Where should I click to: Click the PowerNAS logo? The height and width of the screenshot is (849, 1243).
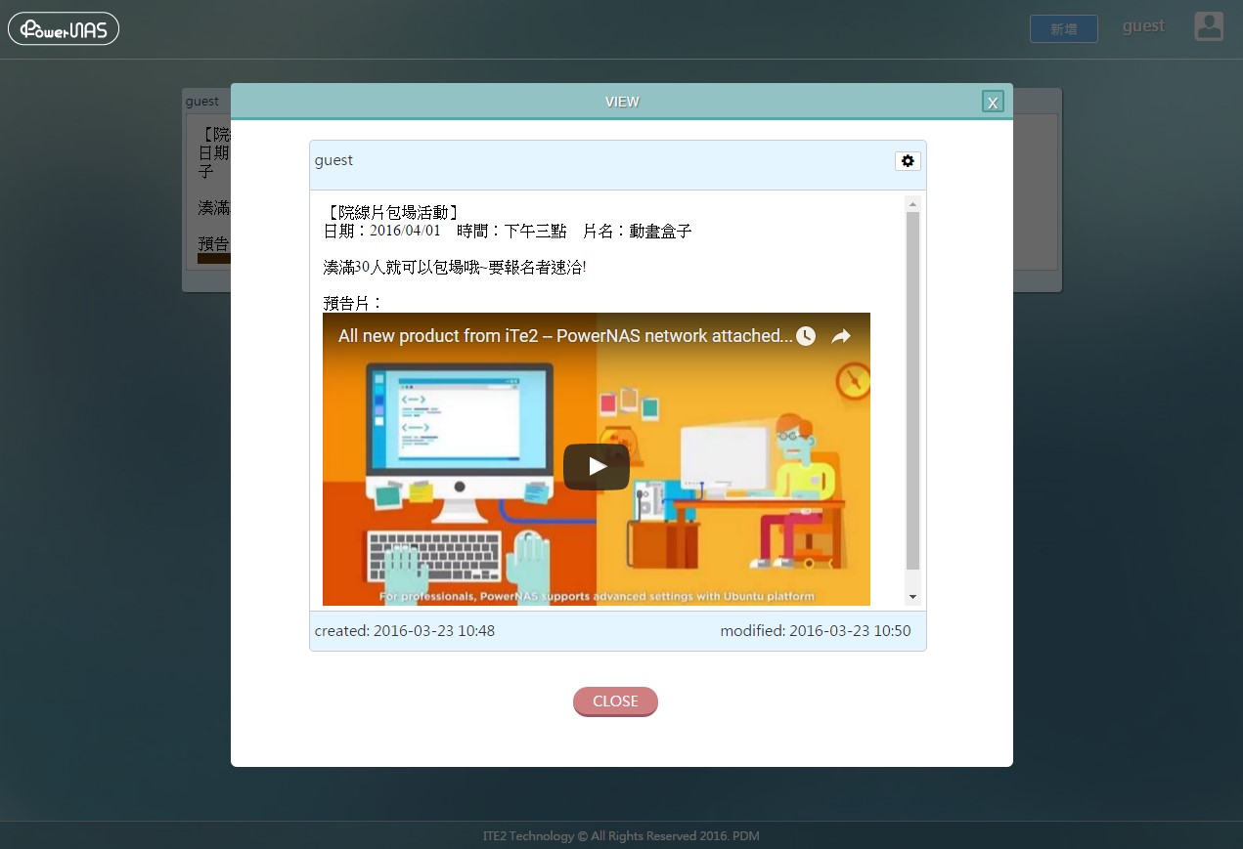click(64, 28)
